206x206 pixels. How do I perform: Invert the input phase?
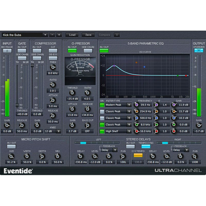click(7, 51)
